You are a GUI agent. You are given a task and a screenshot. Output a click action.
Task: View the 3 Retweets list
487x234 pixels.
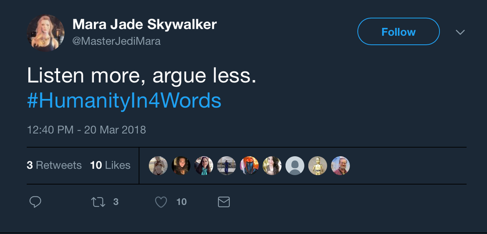click(x=54, y=165)
